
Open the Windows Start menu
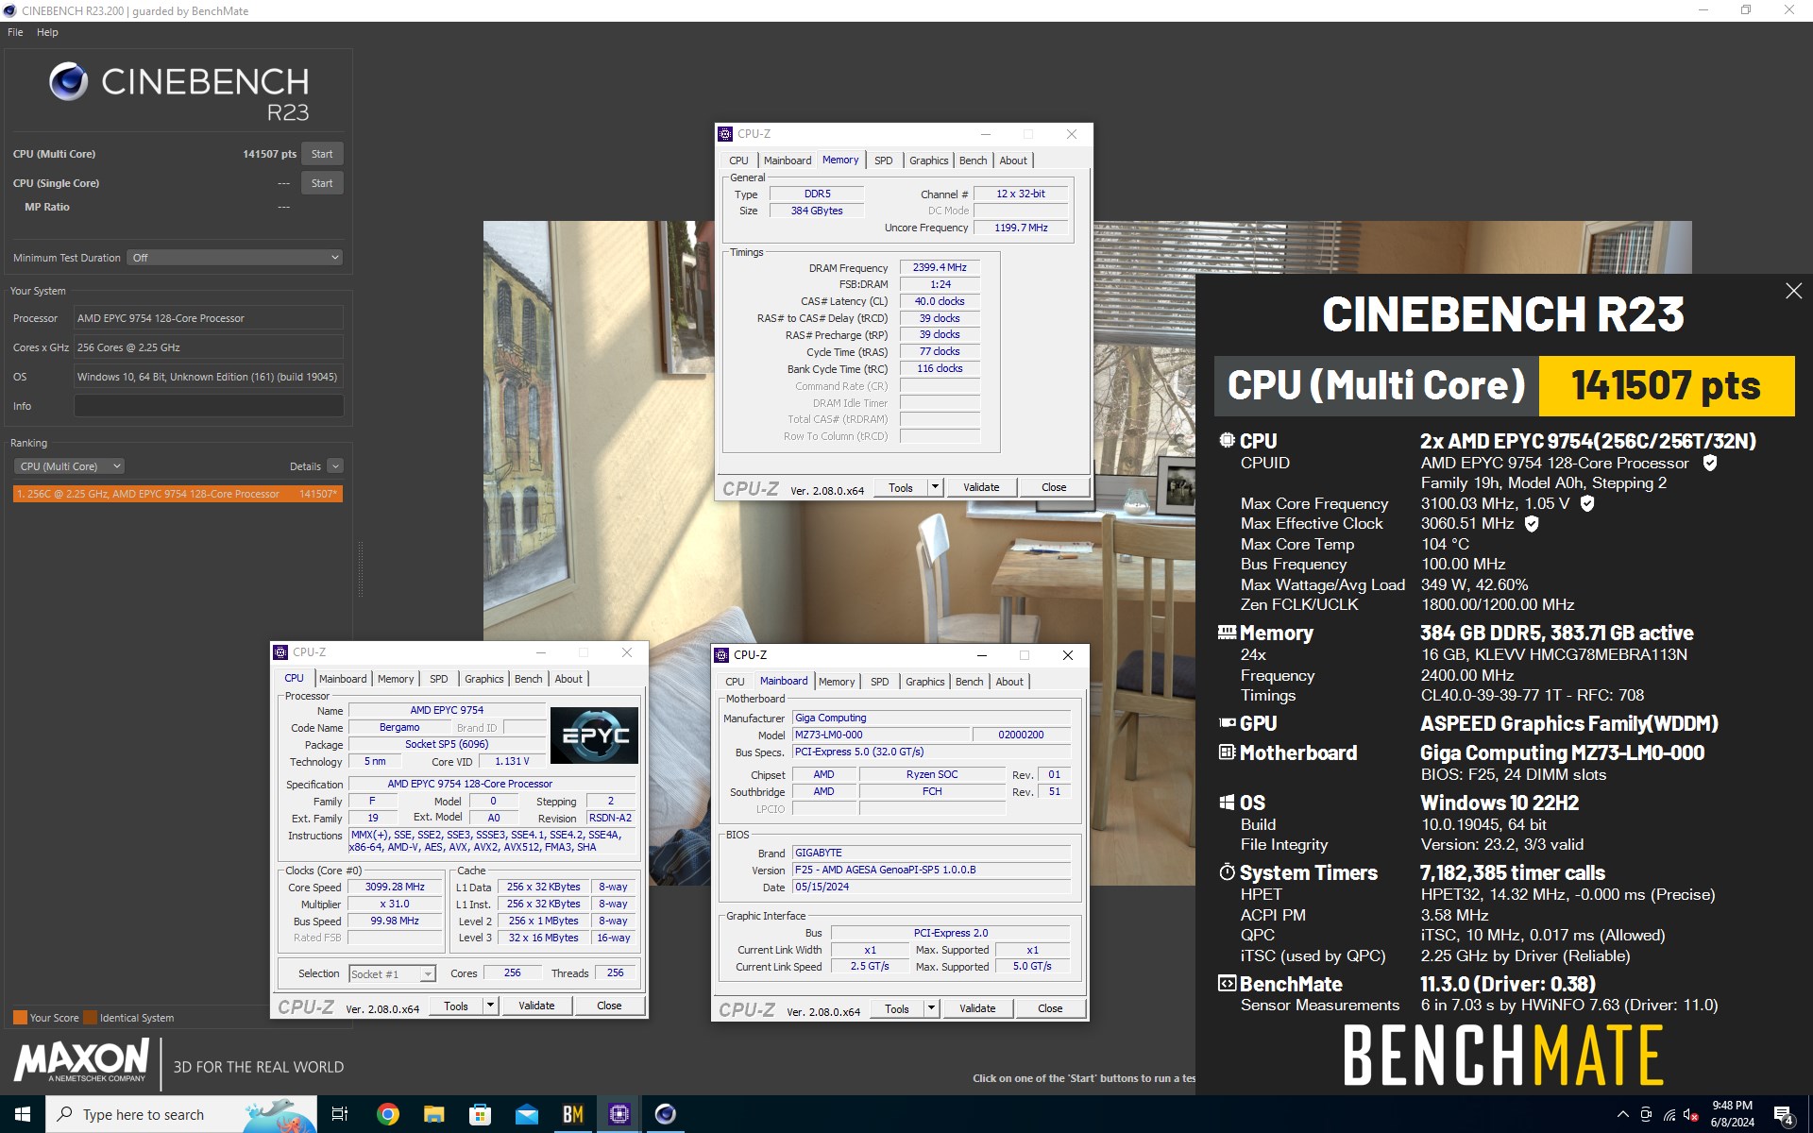tap(23, 1114)
